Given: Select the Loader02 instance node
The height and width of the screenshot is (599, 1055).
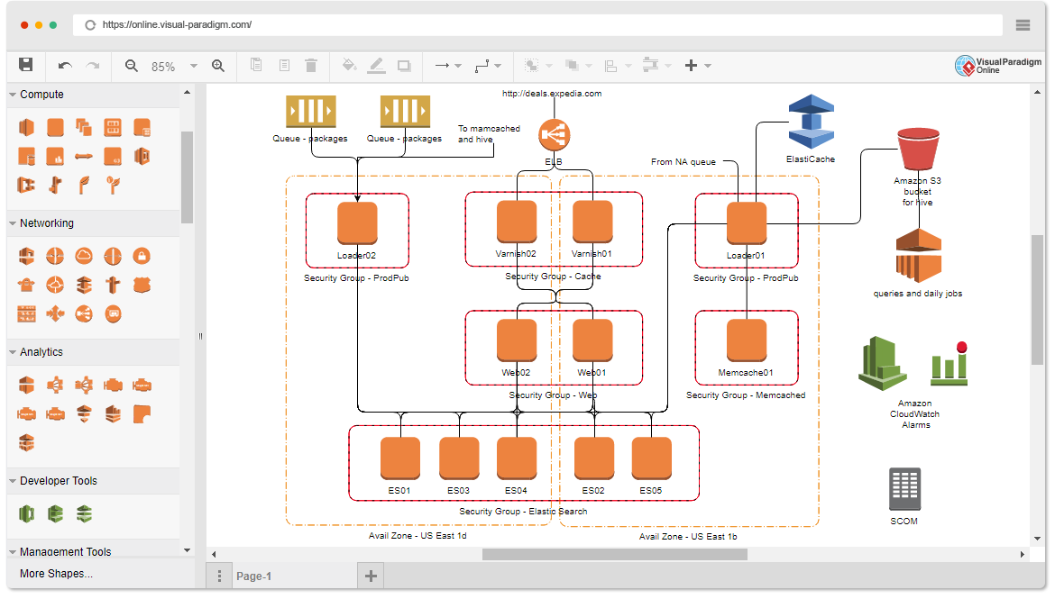Looking at the screenshot, I should pos(357,224).
